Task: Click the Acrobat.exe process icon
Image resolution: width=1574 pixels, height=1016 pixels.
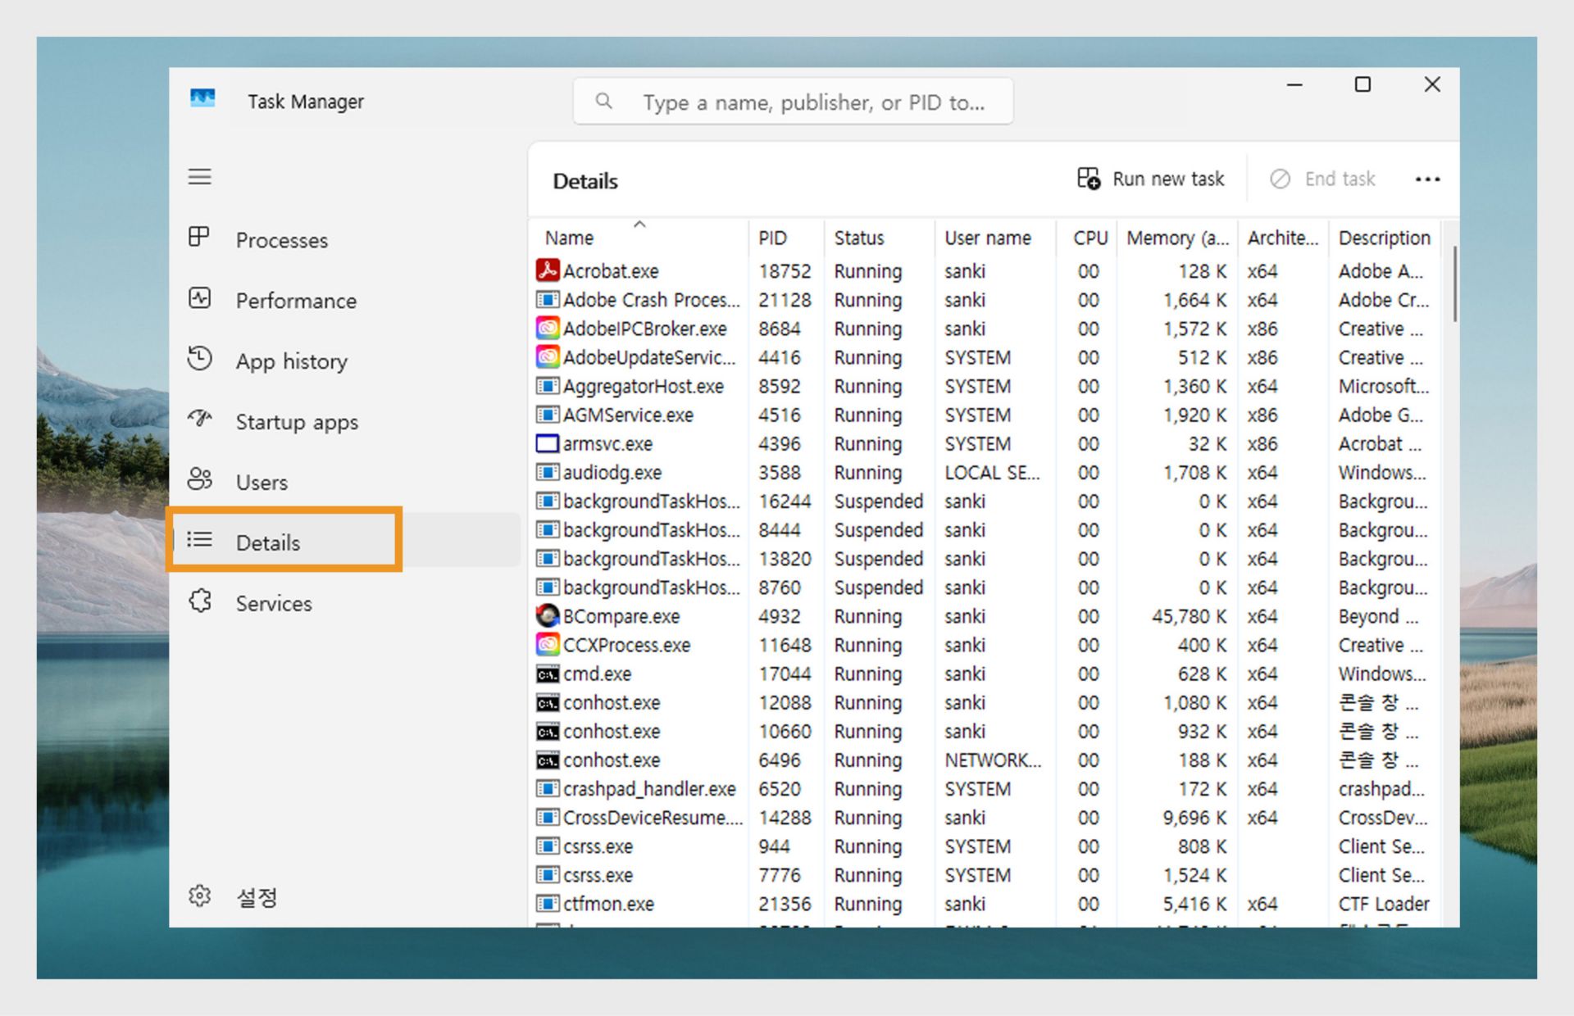Action: [547, 270]
